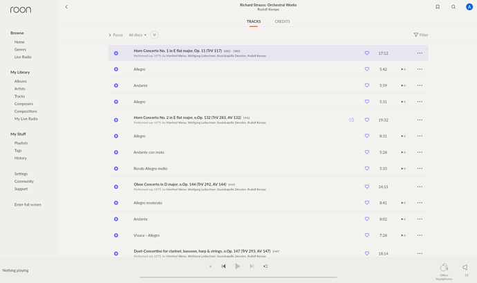The image size is (477, 283).
Task: Open Live Radio in sidebar
Action: 23,57
